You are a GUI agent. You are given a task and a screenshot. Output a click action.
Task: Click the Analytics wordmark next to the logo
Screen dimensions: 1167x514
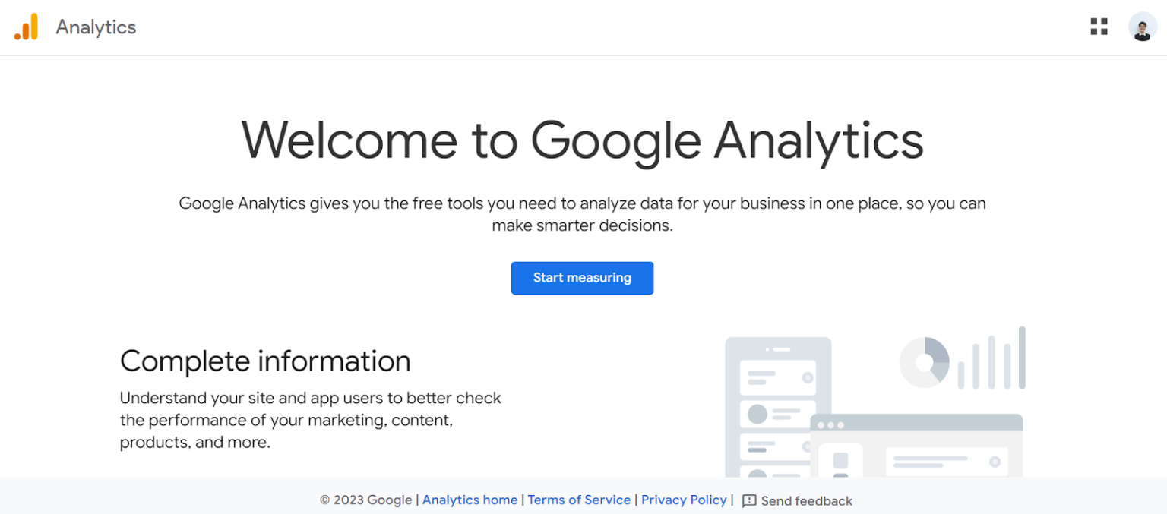point(96,27)
